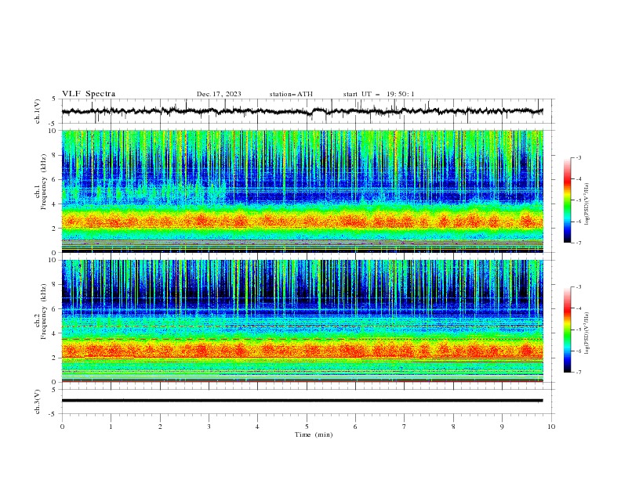
Task: Click time axis tick label "3"
Action: pos(209,427)
